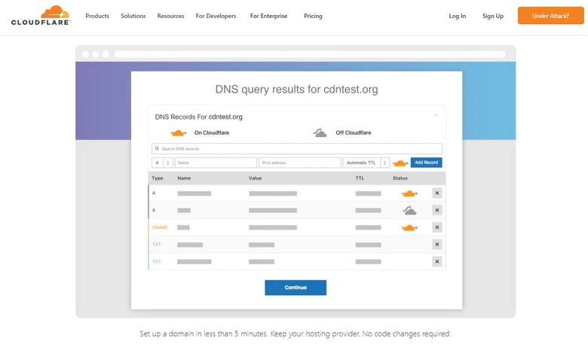Delete the CNAME record
Viewport: 588px width, 344px height.
[x=437, y=227]
